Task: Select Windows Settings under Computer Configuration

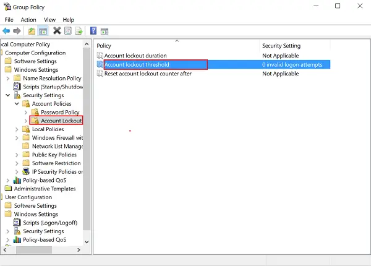Action: 36,70
